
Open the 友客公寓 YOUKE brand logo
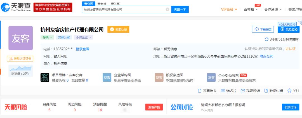click(45, 77)
